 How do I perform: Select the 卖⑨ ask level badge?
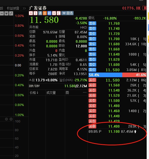pyautogui.click(x=92, y=29)
